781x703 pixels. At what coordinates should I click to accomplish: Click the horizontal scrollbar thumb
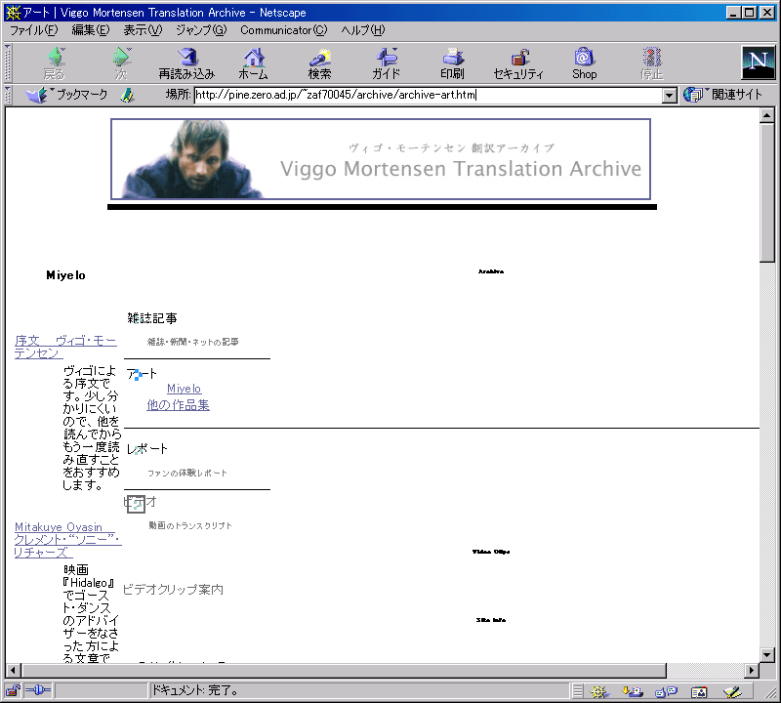click(x=344, y=671)
